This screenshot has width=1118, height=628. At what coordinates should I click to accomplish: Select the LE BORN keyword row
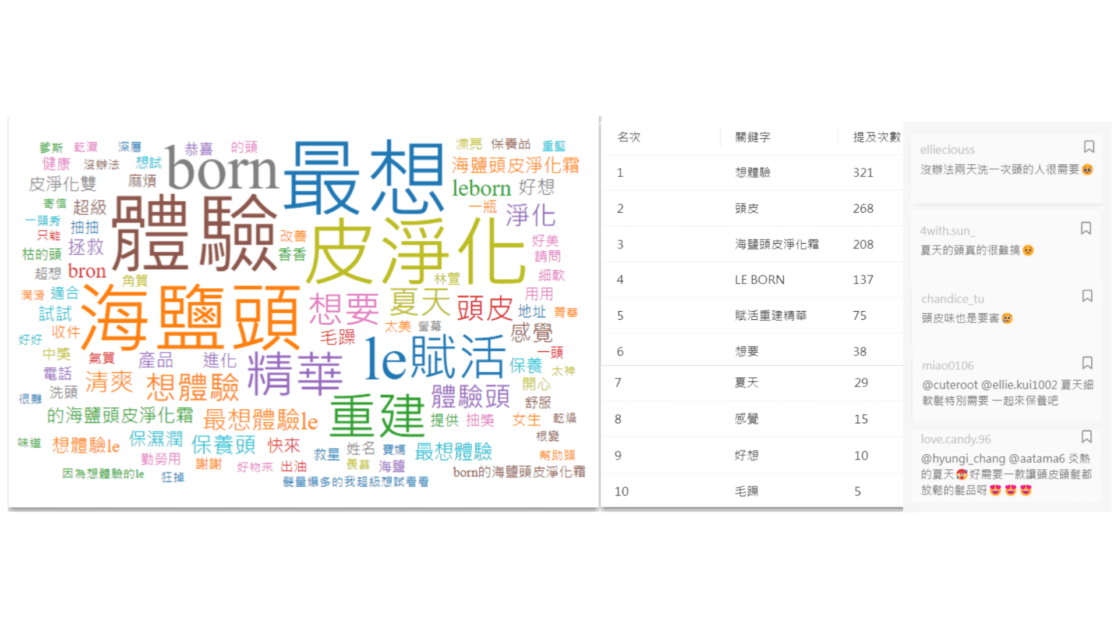pyautogui.click(x=752, y=280)
